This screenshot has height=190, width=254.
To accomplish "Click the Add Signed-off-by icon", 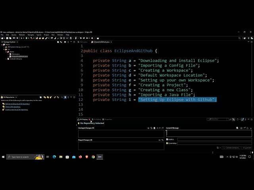I will [x=244, y=128].
